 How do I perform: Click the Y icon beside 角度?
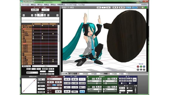pyautogui.click(x=116, y=74)
